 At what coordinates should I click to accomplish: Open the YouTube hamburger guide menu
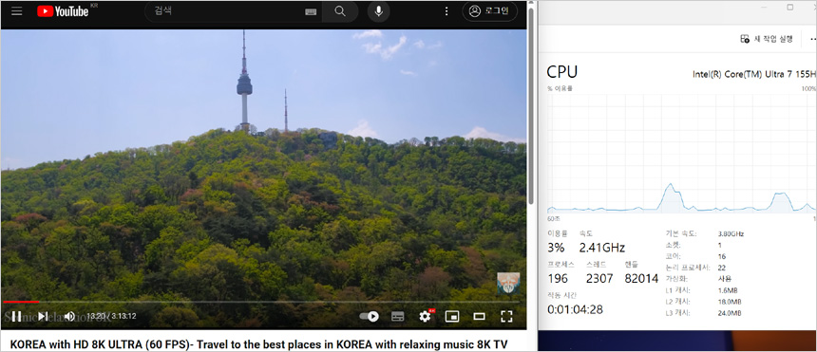click(17, 11)
